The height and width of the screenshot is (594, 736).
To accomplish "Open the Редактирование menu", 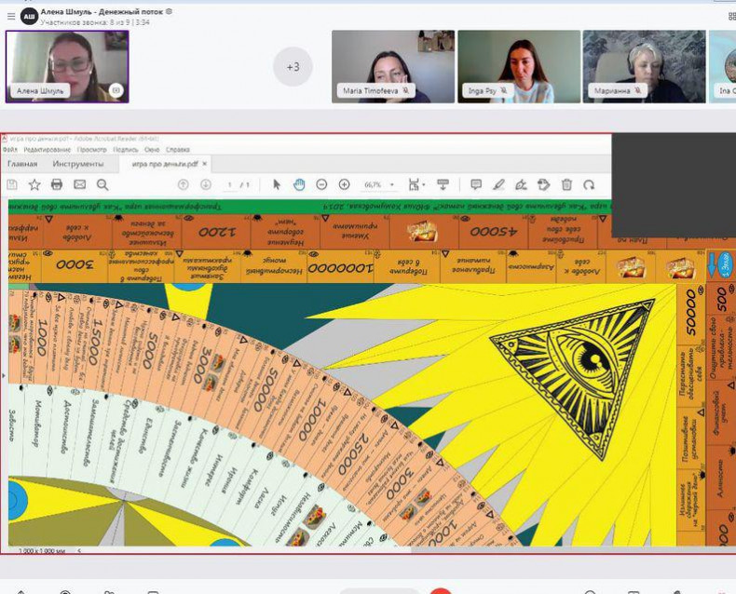I will [48, 149].
